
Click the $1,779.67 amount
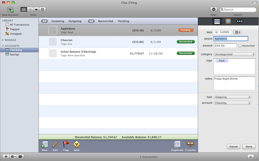click(137, 53)
